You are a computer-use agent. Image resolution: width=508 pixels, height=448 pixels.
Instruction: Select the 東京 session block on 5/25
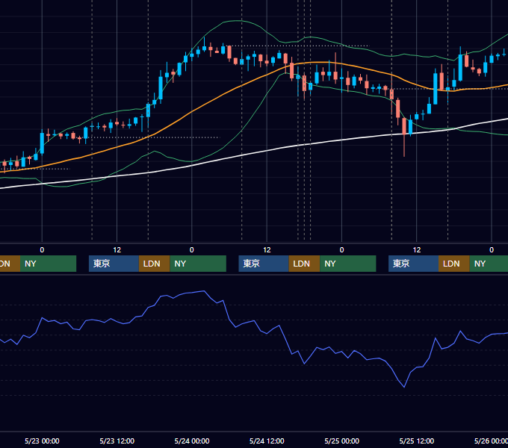tap(413, 264)
